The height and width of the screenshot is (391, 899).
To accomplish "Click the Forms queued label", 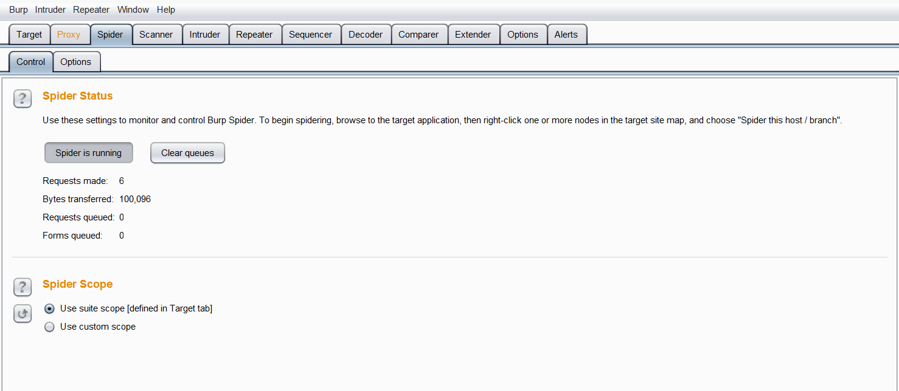I will coord(72,236).
